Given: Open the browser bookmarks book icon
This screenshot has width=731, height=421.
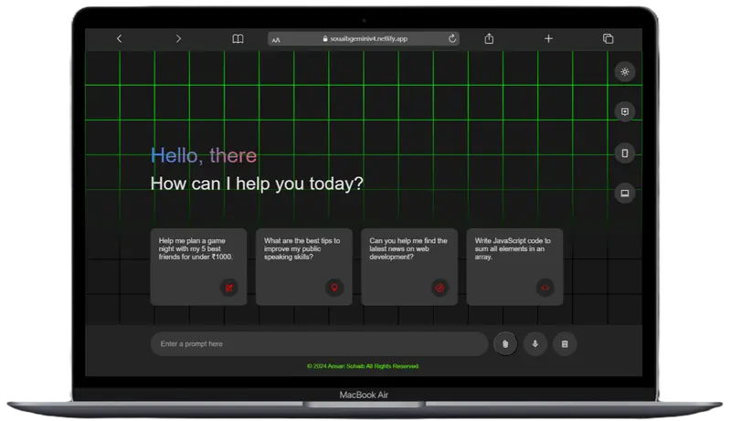Looking at the screenshot, I should tap(238, 38).
